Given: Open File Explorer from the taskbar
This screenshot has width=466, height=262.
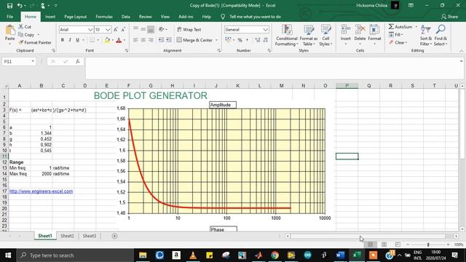Looking at the screenshot, I should click(143, 255).
